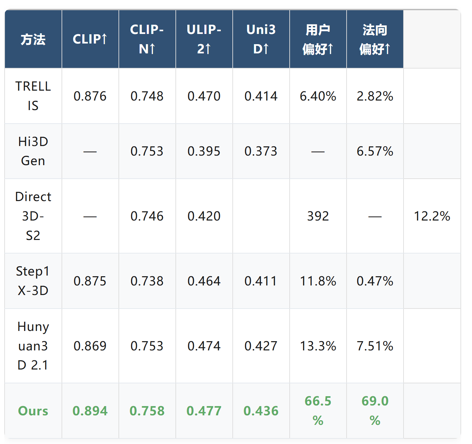Screen dimensions: 472x444
Task: Select the TRELLIS row label
Action: pyautogui.click(x=33, y=96)
